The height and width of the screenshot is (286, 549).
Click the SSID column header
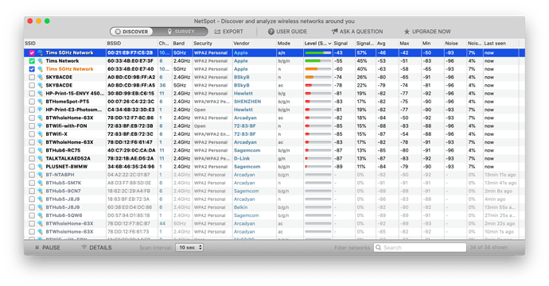coord(30,44)
